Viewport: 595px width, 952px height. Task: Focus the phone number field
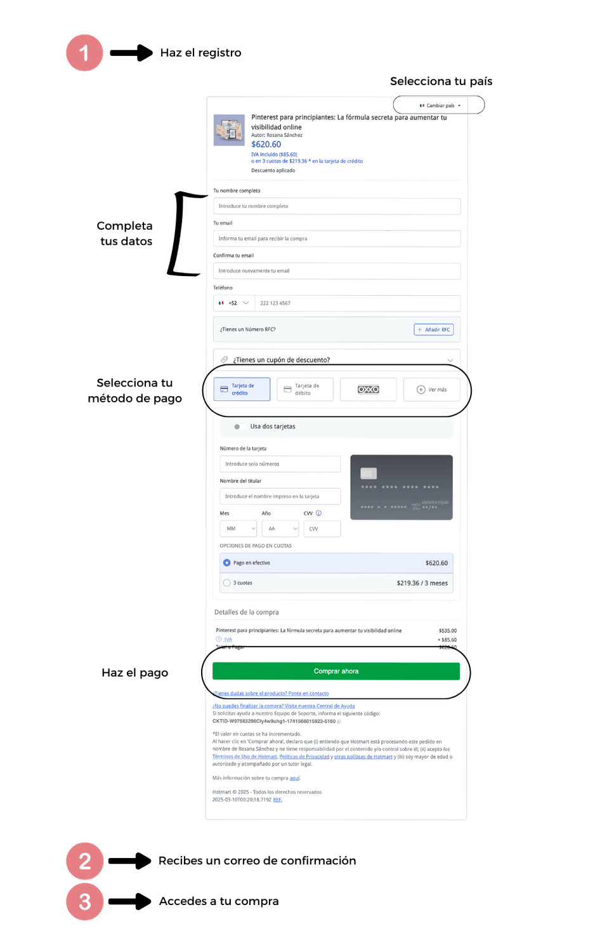pyautogui.click(x=358, y=303)
